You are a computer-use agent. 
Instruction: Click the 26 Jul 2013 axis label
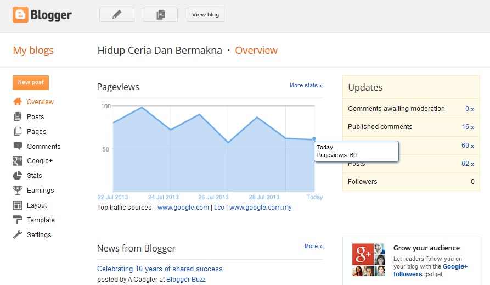213,197
